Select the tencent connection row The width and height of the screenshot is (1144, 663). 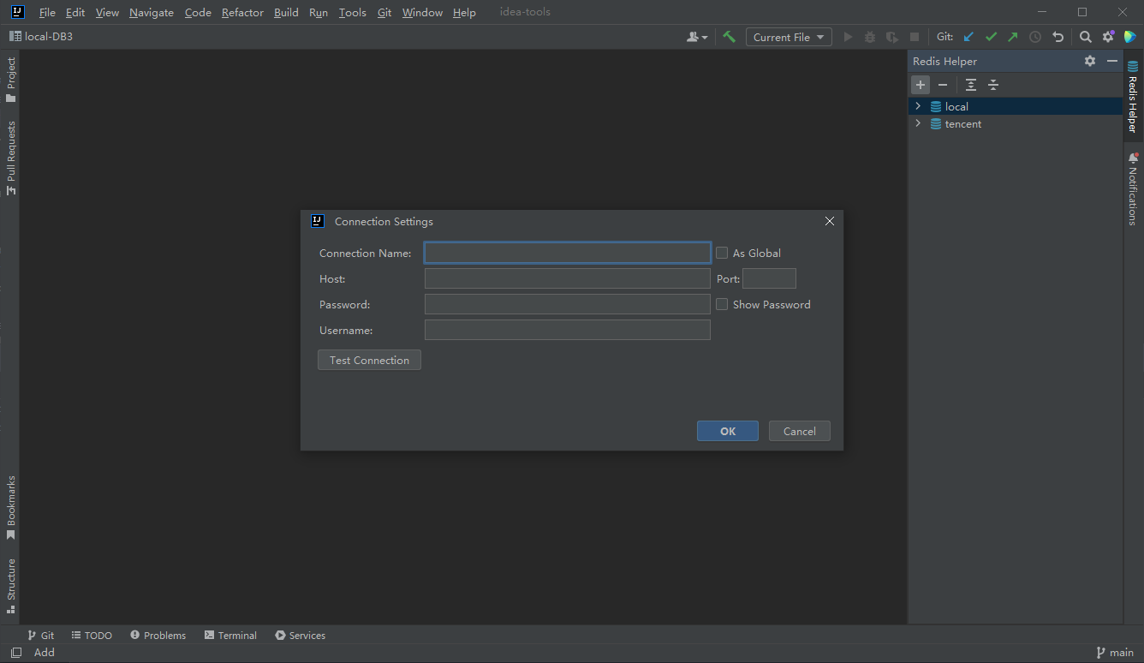(x=1016, y=123)
